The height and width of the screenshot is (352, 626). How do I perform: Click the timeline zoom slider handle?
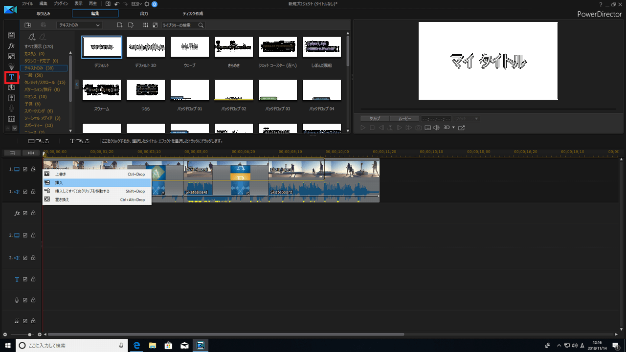coord(30,334)
